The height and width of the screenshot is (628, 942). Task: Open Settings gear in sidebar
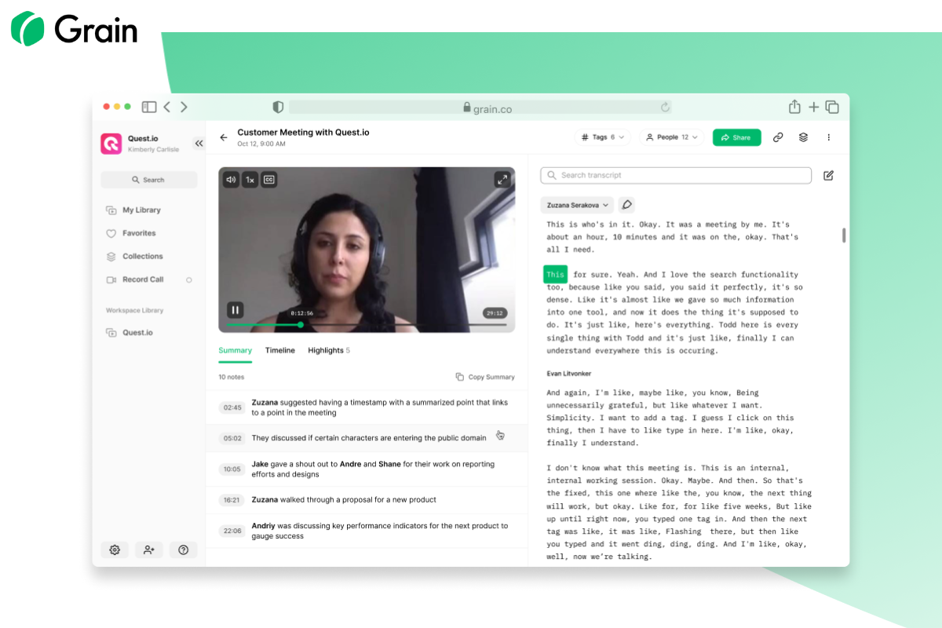[x=115, y=550]
